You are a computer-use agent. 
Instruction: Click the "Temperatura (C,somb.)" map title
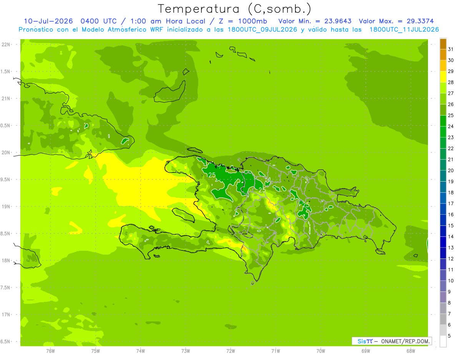coord(235,9)
